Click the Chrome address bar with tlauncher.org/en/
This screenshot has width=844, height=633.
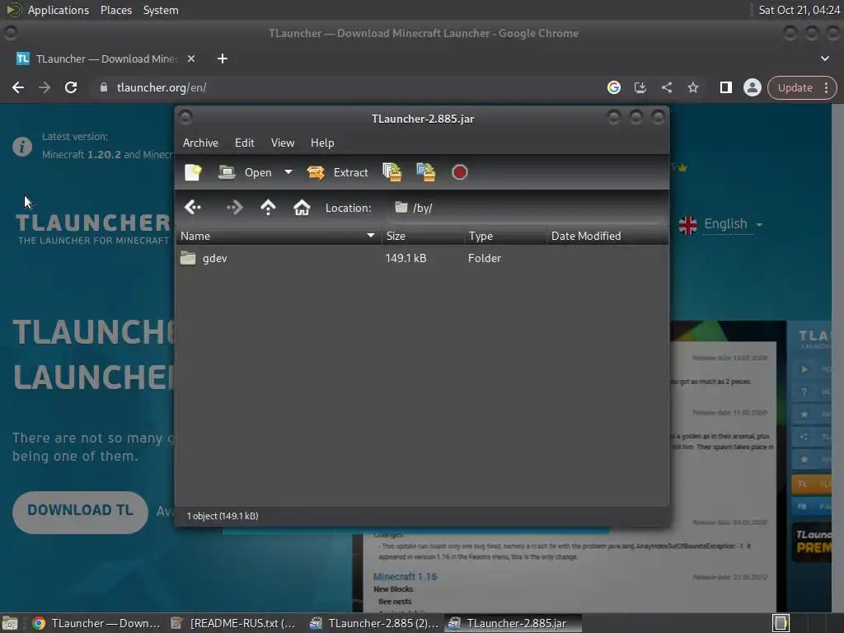pyautogui.click(x=345, y=87)
